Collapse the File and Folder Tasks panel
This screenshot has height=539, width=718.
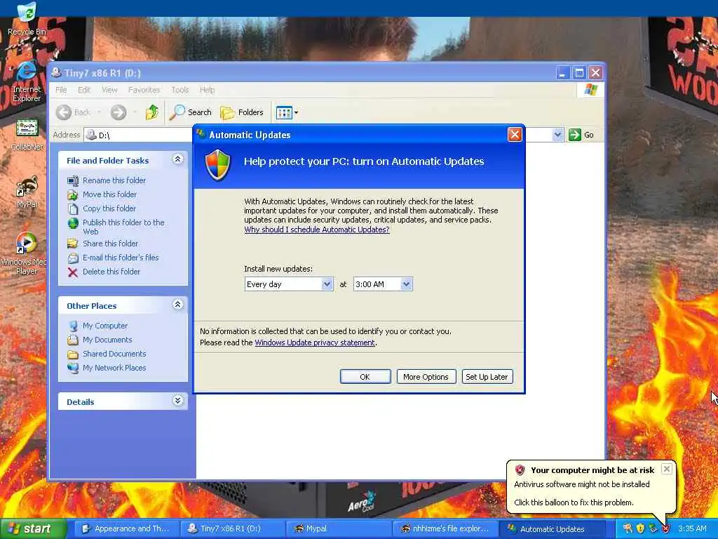177,159
